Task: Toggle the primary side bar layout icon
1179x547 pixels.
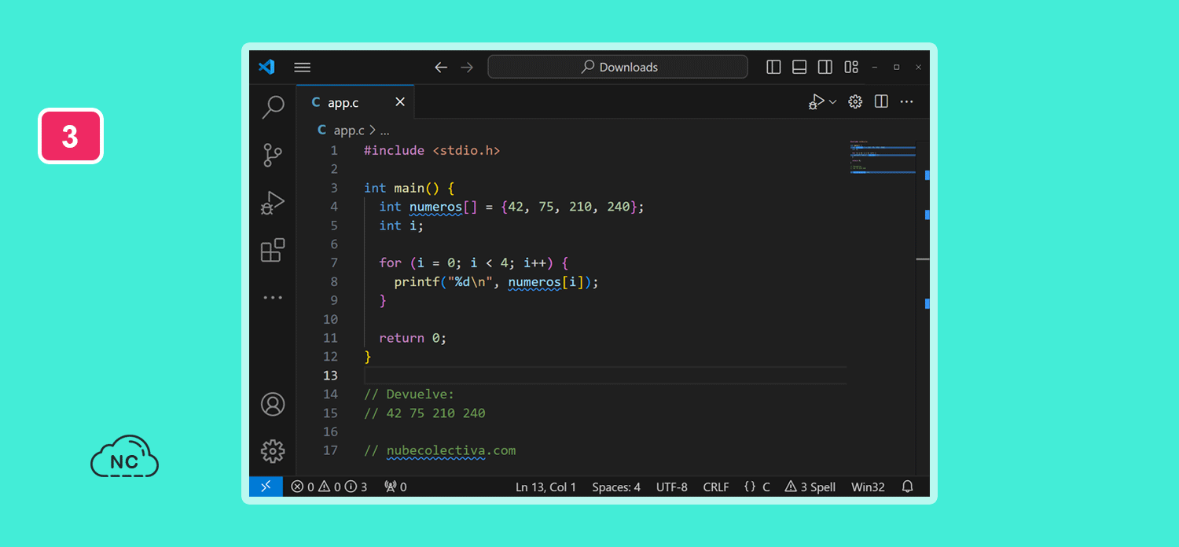Action: tap(773, 67)
